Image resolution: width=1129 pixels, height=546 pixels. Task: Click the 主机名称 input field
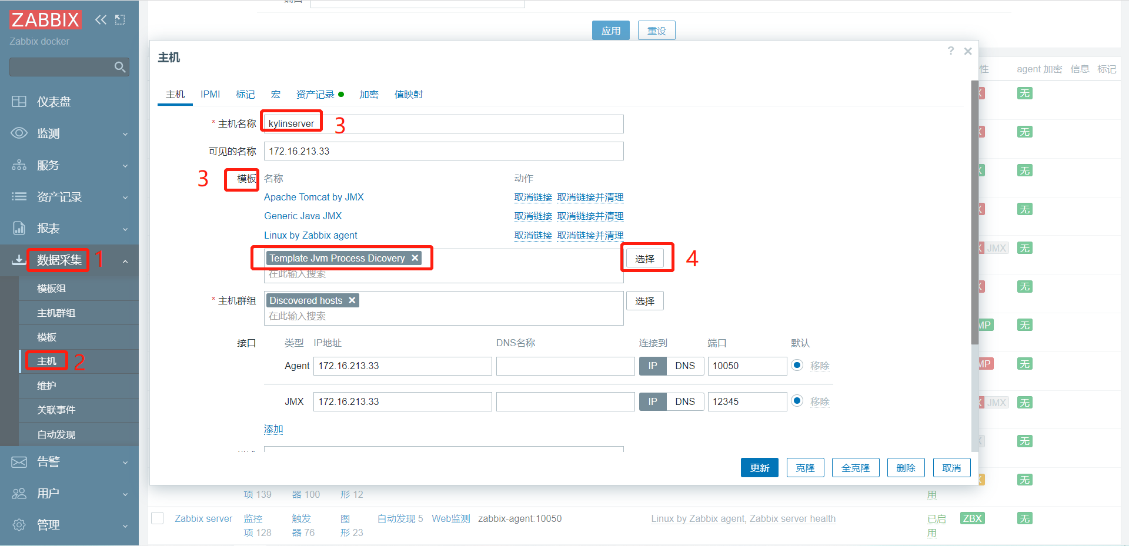pyautogui.click(x=443, y=124)
